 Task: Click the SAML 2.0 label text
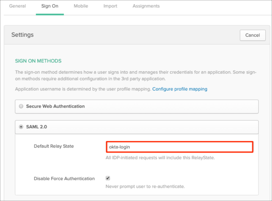coord(37,127)
